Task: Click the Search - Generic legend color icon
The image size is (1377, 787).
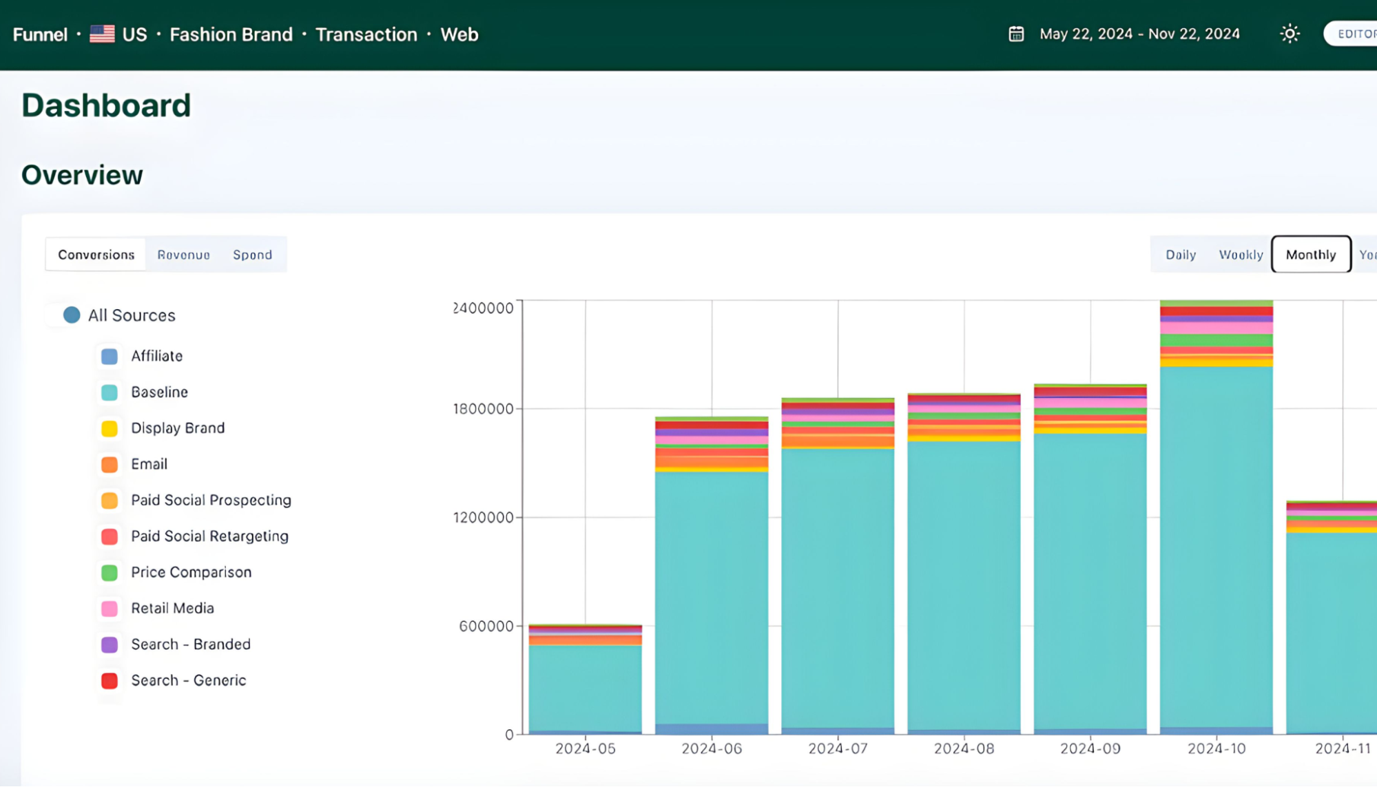Action: (x=109, y=680)
